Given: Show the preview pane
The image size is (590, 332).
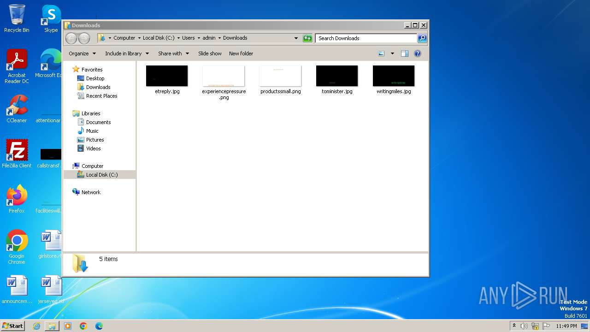Looking at the screenshot, I should point(405,53).
